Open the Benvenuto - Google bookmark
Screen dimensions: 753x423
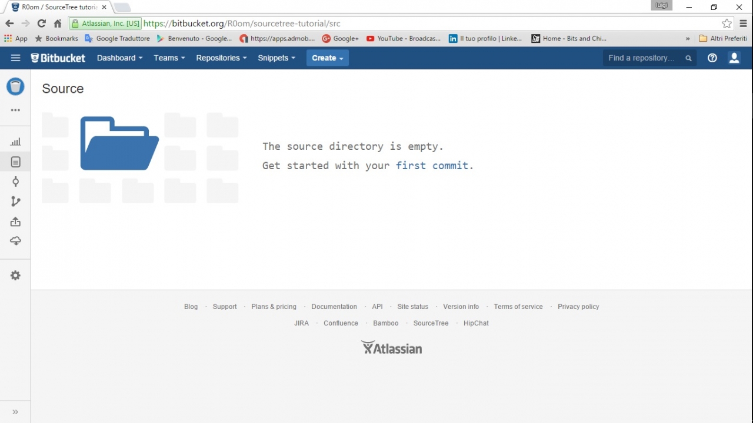point(194,38)
